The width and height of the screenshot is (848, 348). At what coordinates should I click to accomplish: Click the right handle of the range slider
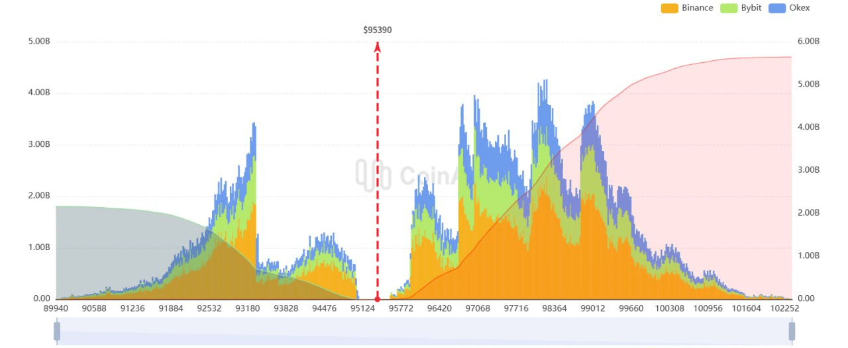tap(791, 331)
